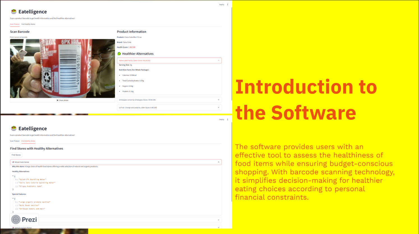Click the Coca-Cola can barcode photo
The height and width of the screenshot is (234, 419).
pos(63,68)
